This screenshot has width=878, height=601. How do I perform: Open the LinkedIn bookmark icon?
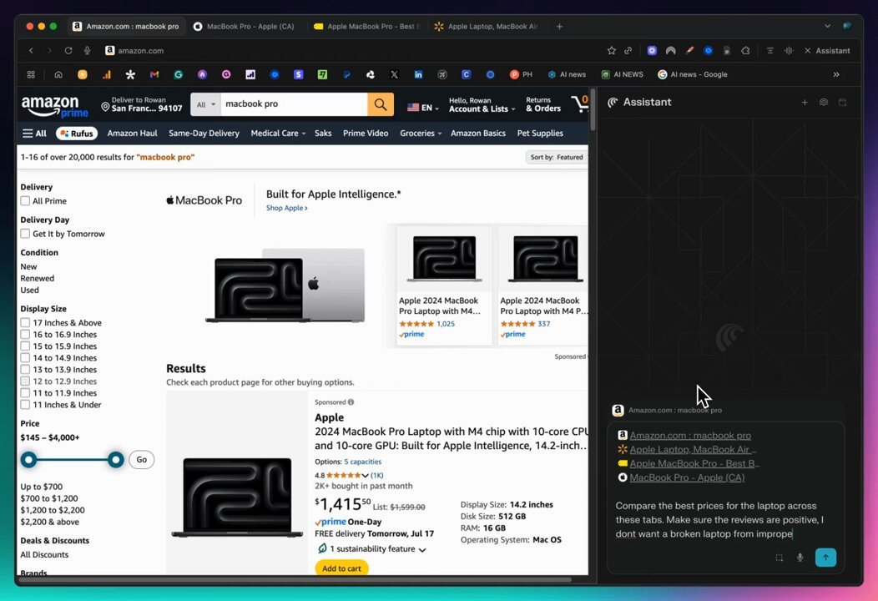[x=418, y=74]
